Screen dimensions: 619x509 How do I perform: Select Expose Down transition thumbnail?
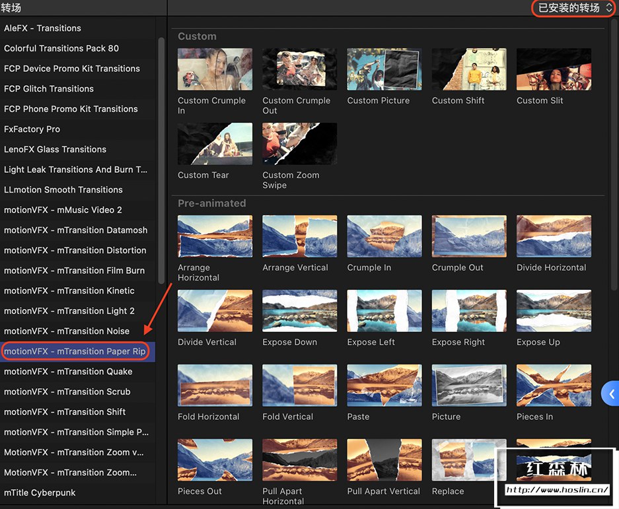[x=300, y=310]
